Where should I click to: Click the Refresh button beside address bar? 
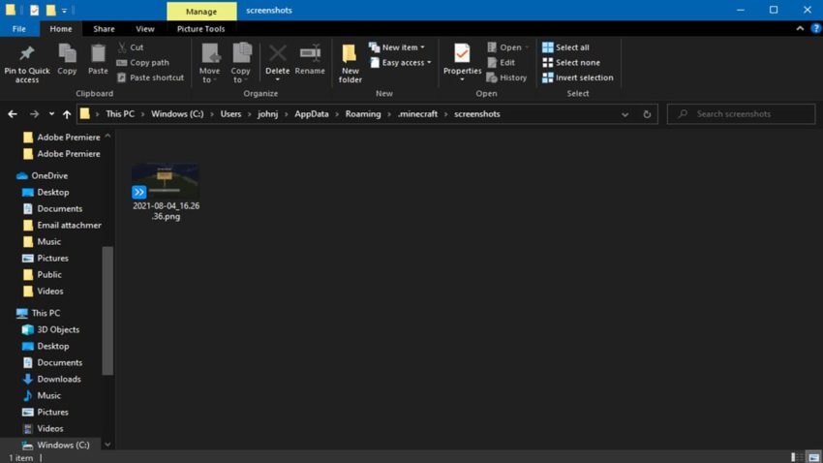(647, 114)
